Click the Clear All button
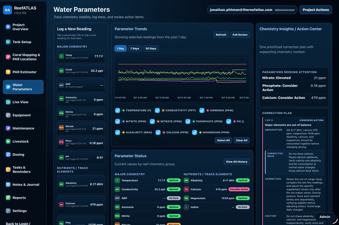 (x=242, y=140)
